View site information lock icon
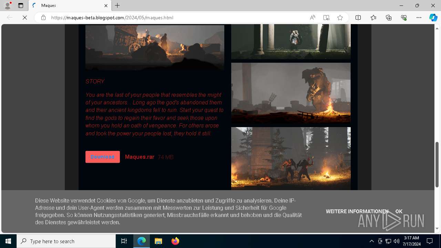This screenshot has height=248, width=441. (43, 18)
